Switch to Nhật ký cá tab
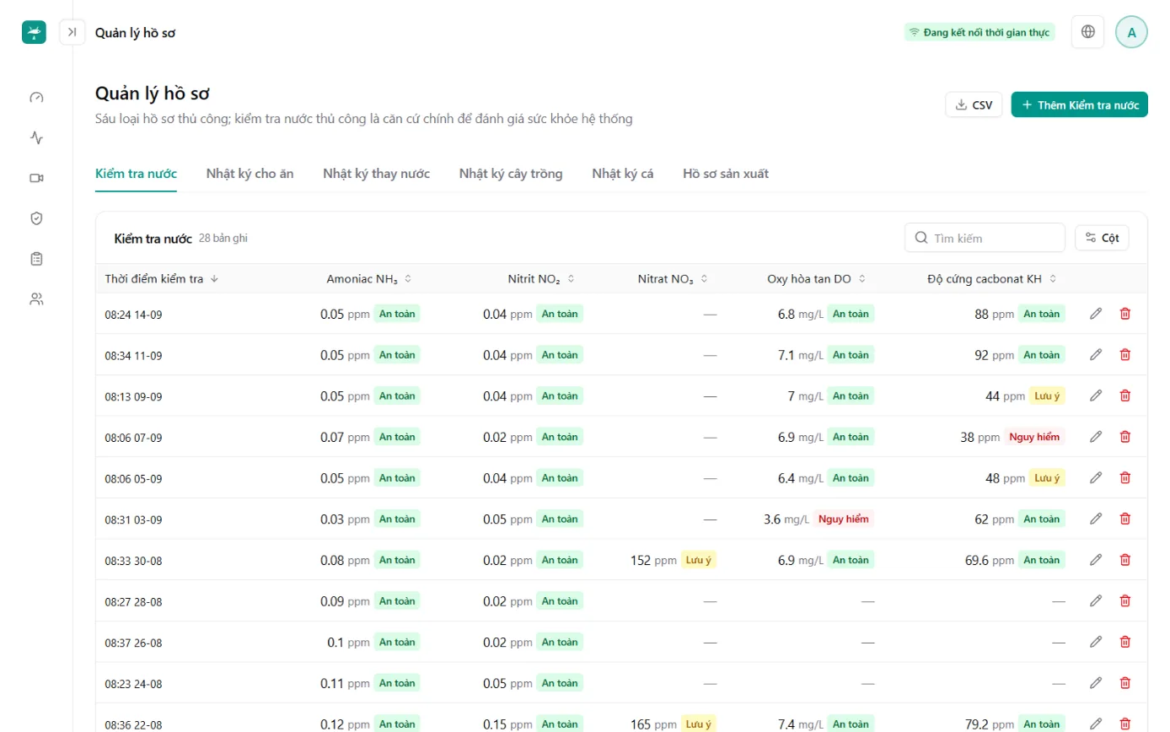 point(623,174)
